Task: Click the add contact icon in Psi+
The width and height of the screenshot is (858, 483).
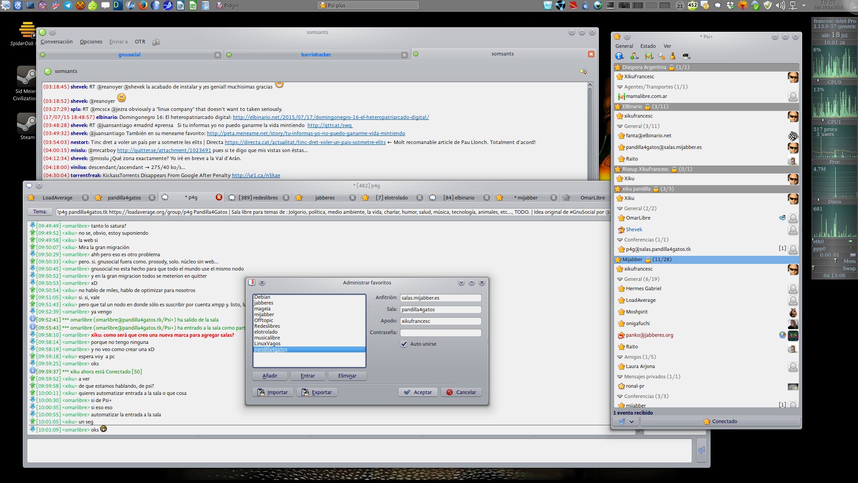Action: tap(634, 56)
